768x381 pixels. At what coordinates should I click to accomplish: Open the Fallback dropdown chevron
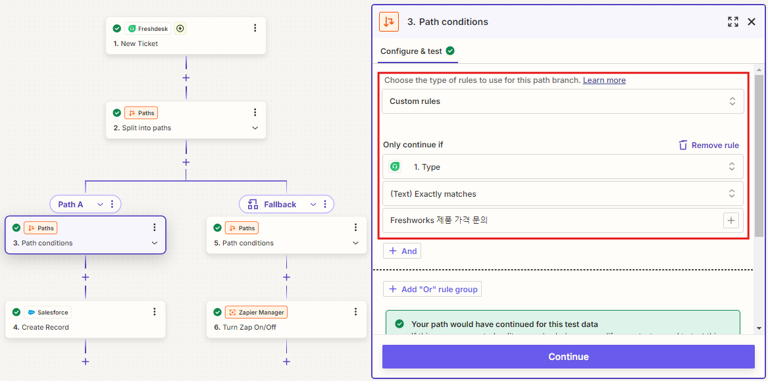tap(313, 204)
